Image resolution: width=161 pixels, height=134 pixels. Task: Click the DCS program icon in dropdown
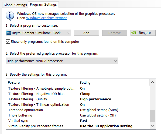9,33
